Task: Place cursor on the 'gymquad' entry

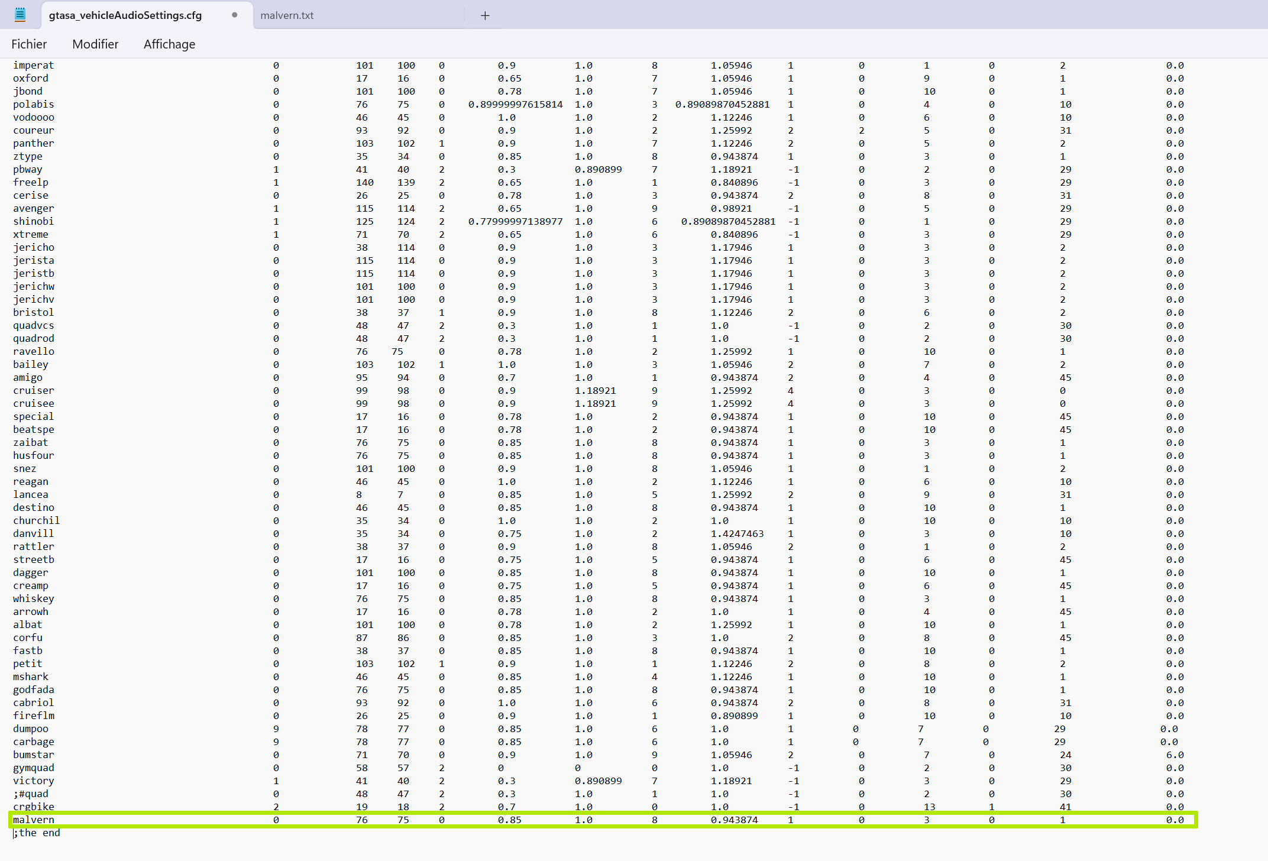Action: coord(34,768)
